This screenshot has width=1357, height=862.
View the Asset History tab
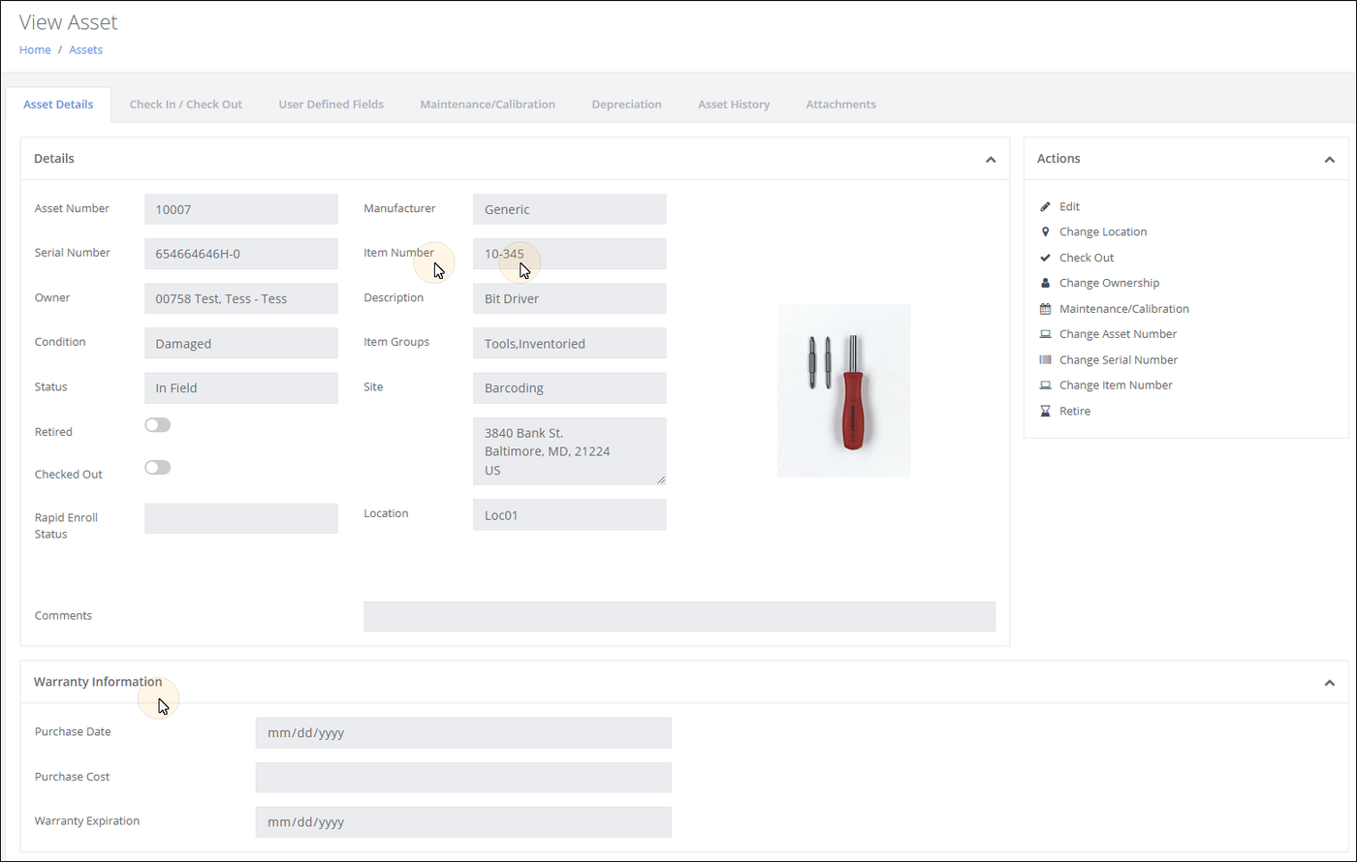(734, 105)
